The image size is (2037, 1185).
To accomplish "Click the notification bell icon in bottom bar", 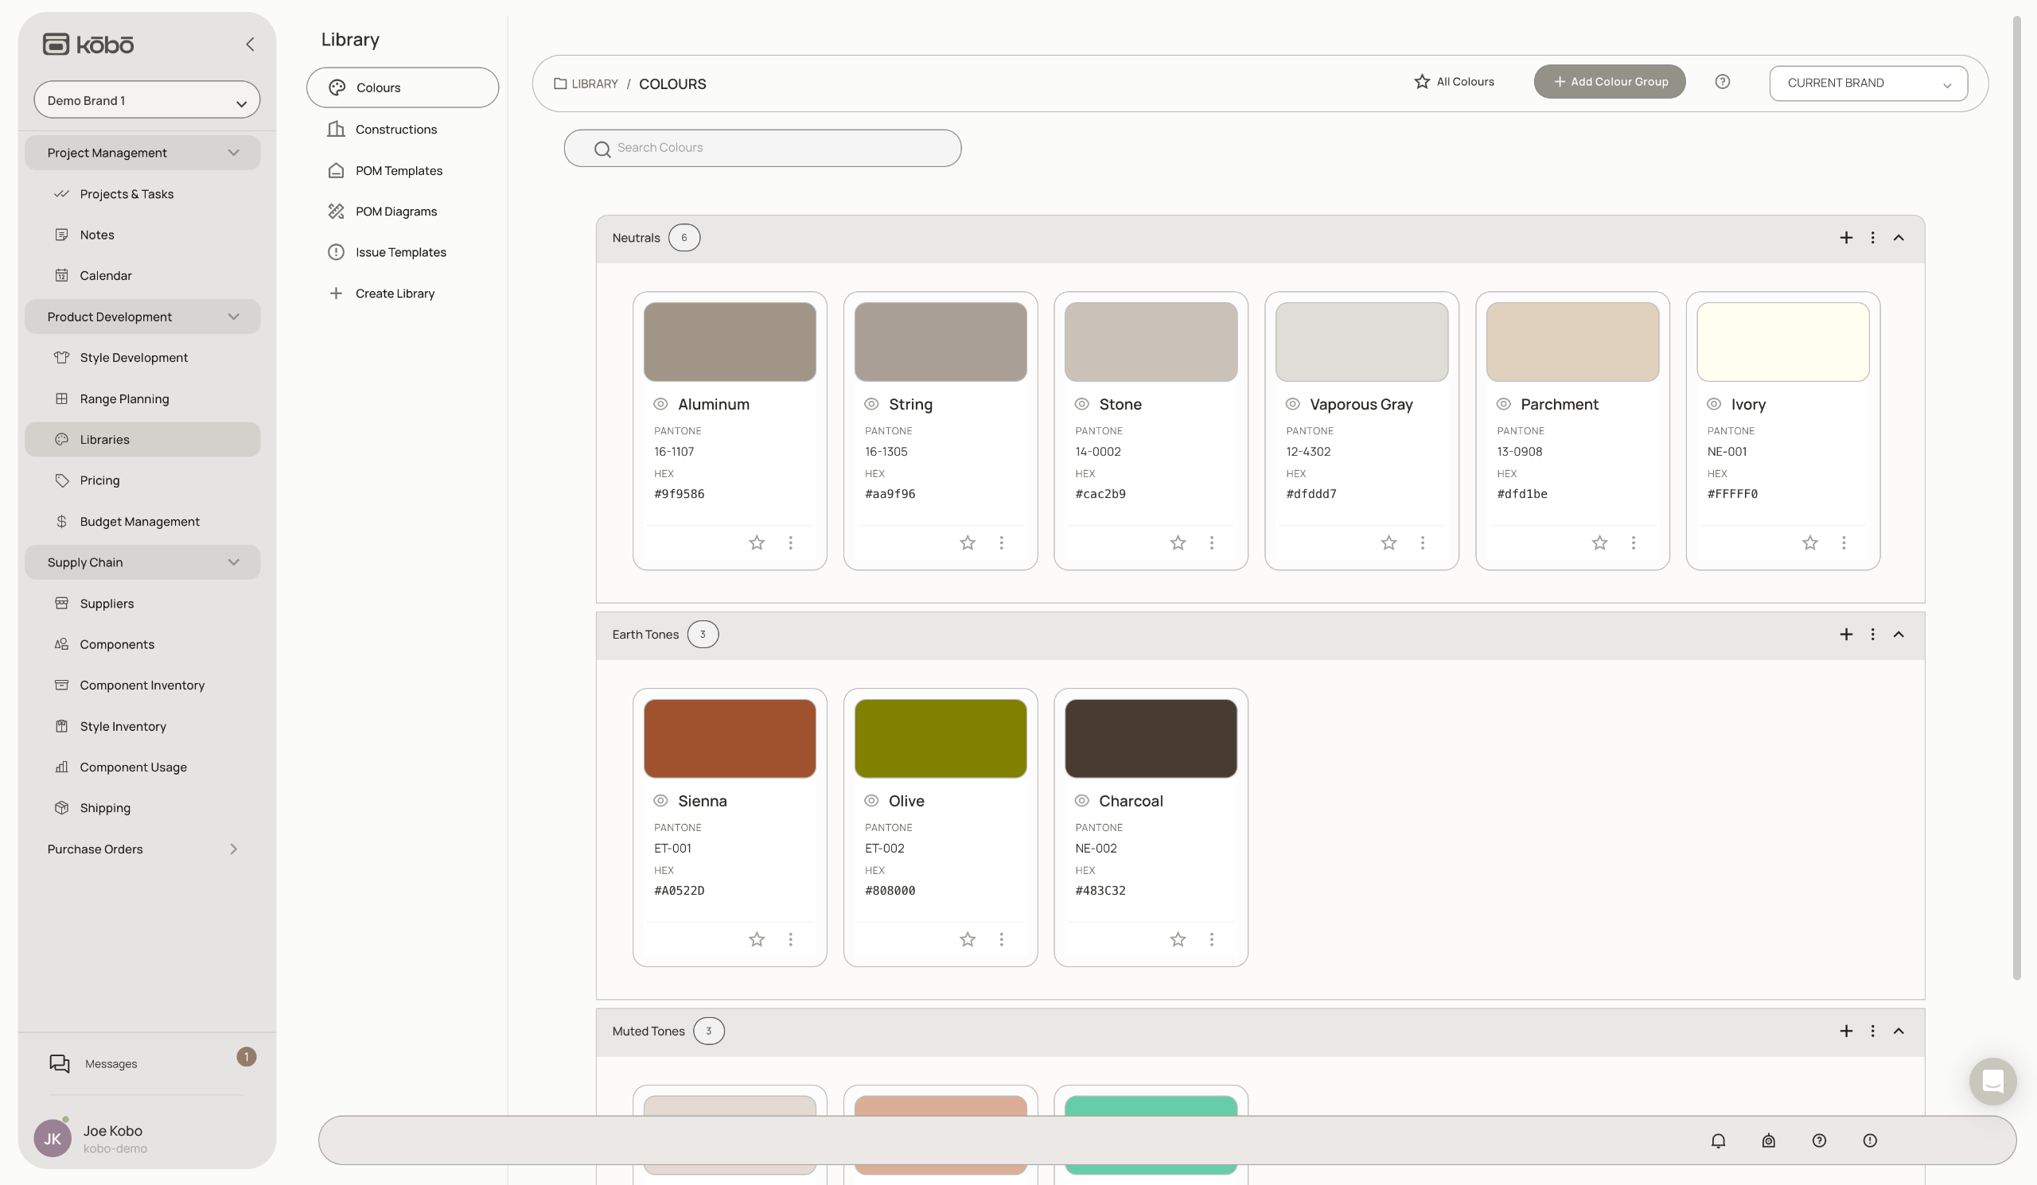I will (1718, 1140).
